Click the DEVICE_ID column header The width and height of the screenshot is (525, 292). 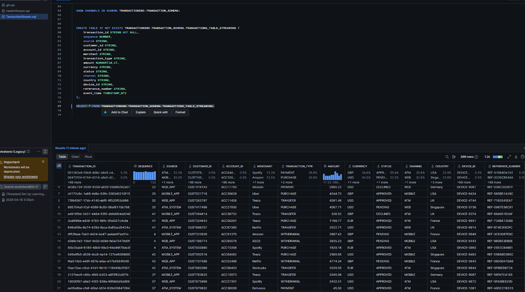click(x=469, y=166)
